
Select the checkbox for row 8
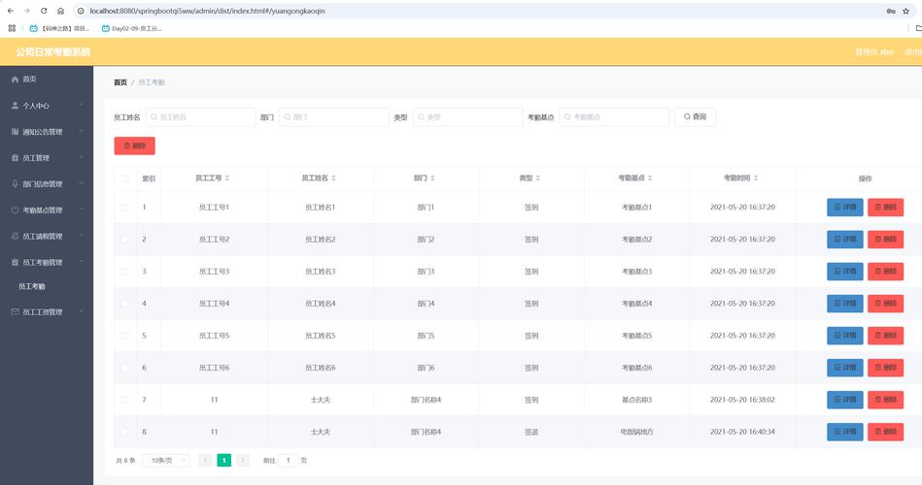pos(124,432)
